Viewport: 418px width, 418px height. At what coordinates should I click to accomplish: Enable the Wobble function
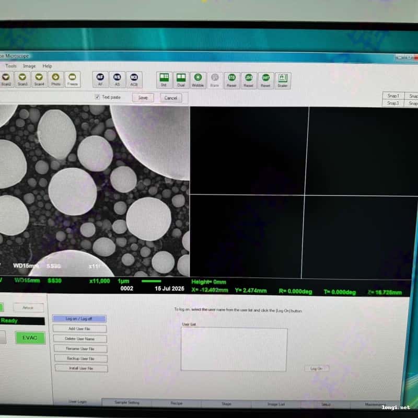[198, 79]
